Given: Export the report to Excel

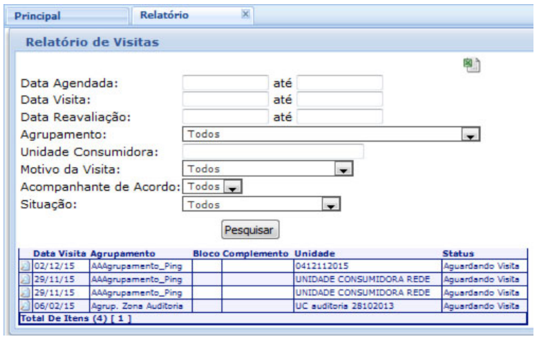Looking at the screenshot, I should click(x=472, y=65).
